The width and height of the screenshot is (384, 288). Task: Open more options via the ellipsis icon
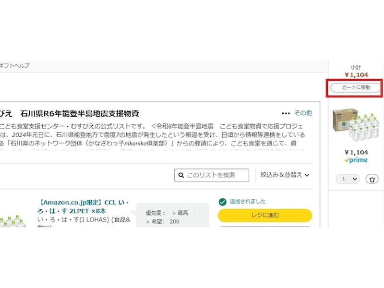coord(287,111)
